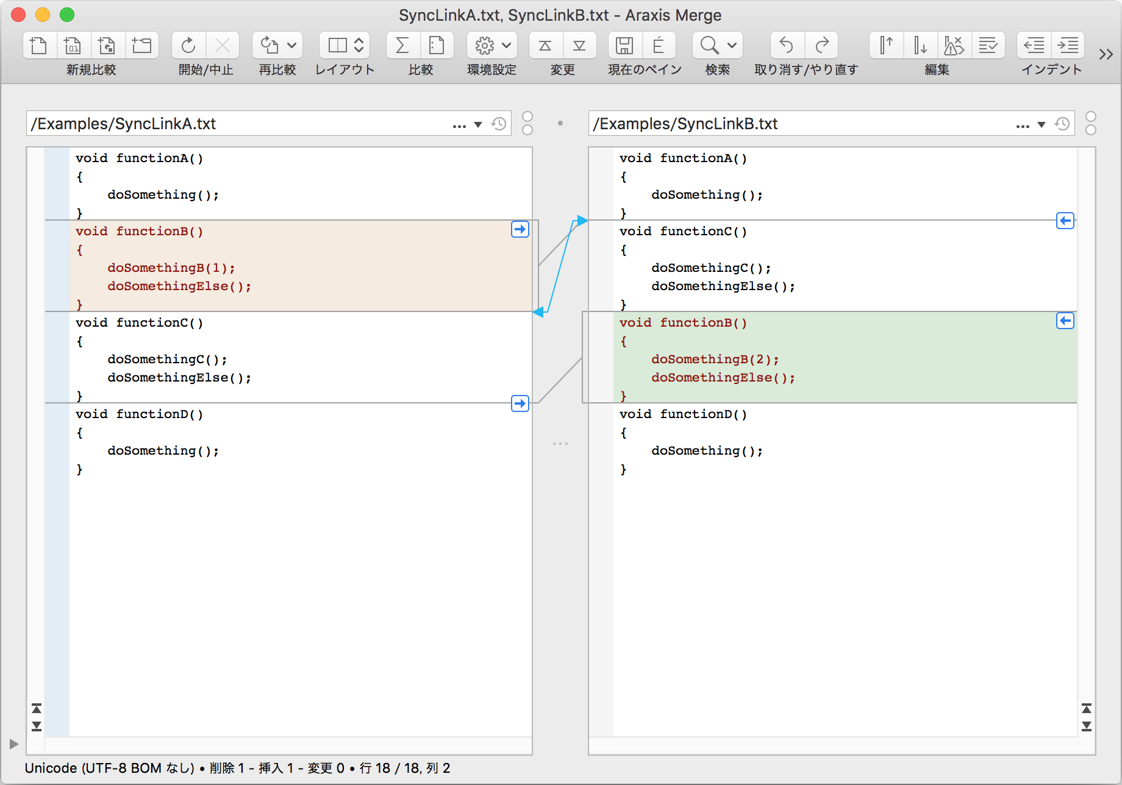Copy green functionB block to left pane

coord(1065,321)
